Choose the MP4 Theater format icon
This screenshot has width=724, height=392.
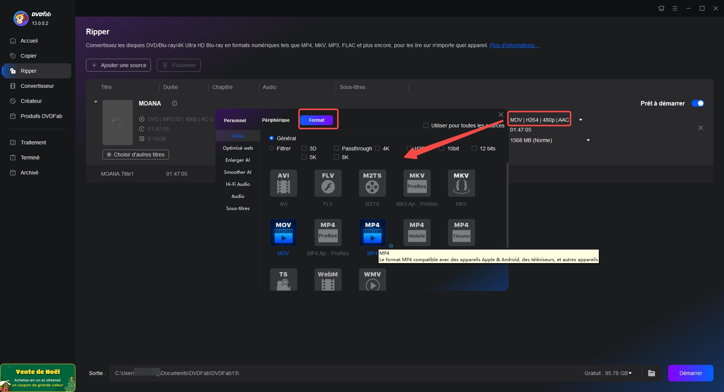click(461, 233)
